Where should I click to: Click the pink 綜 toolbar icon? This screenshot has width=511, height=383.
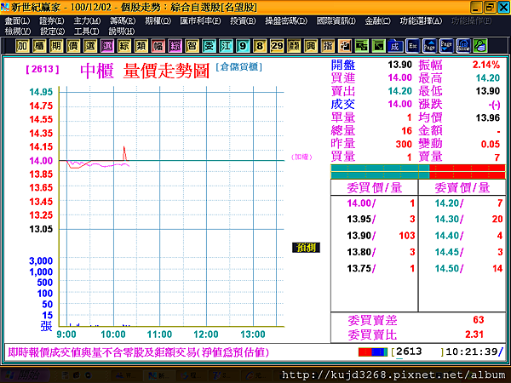(x=175, y=46)
